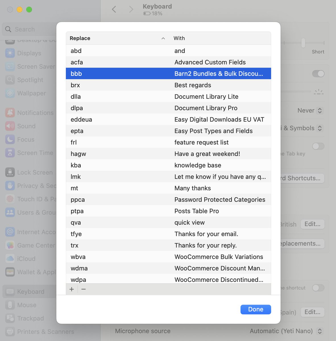
Task: Select the Spotlight sidebar icon
Action: coord(10,80)
